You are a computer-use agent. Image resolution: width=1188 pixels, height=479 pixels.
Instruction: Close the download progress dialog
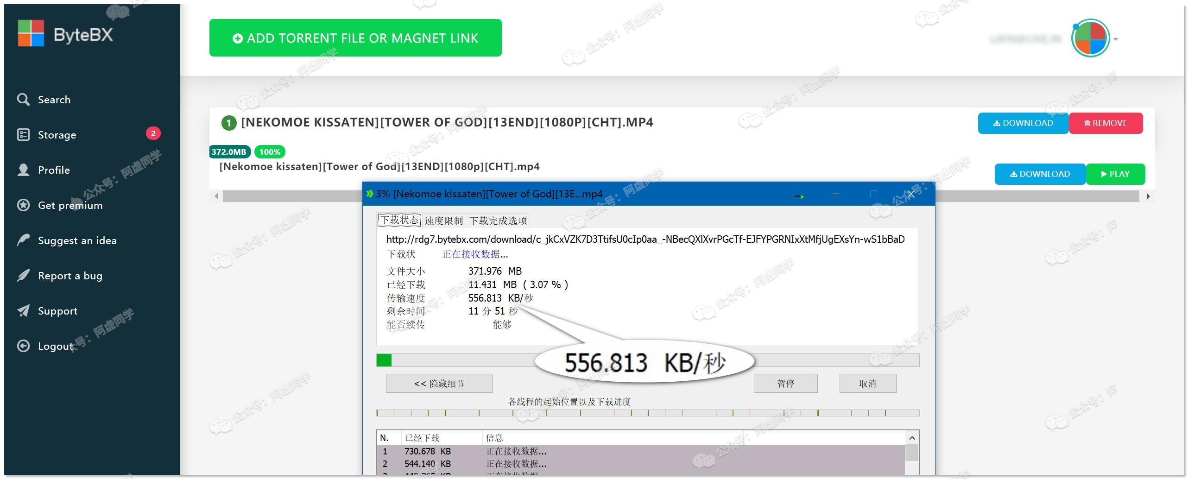pos(911,194)
